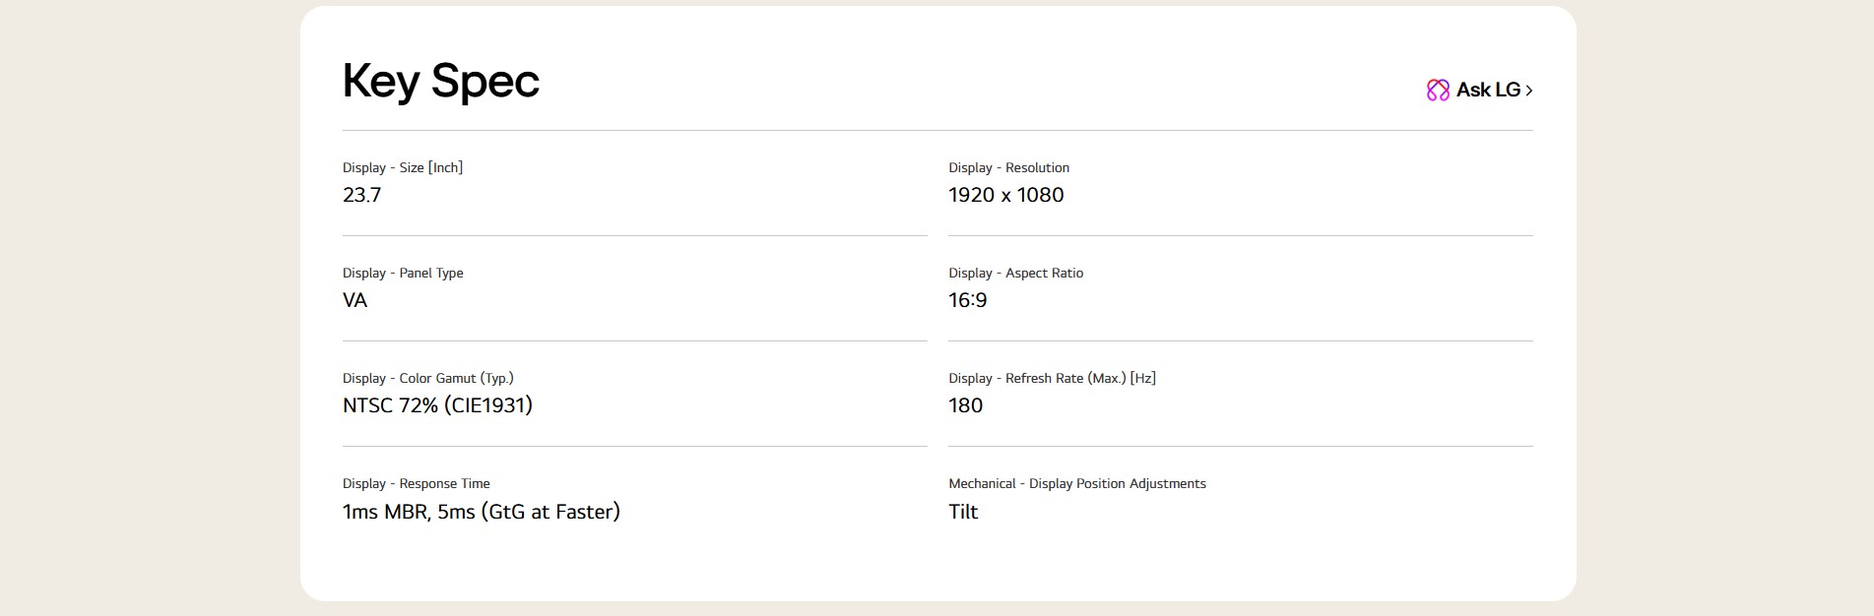1874x616 pixels.
Task: Select the Display - Response Time label
Action: tap(416, 483)
